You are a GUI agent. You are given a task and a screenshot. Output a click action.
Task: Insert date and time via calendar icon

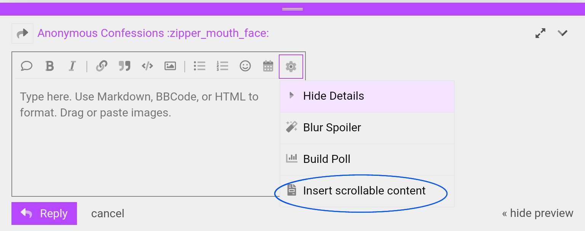click(x=268, y=66)
